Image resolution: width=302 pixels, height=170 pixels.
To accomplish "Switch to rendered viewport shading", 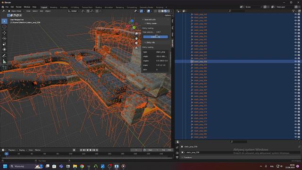I will 168,11.
